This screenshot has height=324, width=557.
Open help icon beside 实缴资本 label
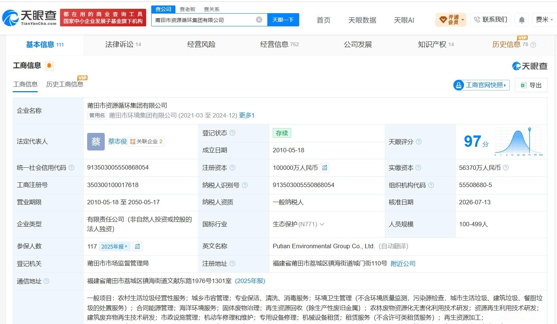(418, 168)
